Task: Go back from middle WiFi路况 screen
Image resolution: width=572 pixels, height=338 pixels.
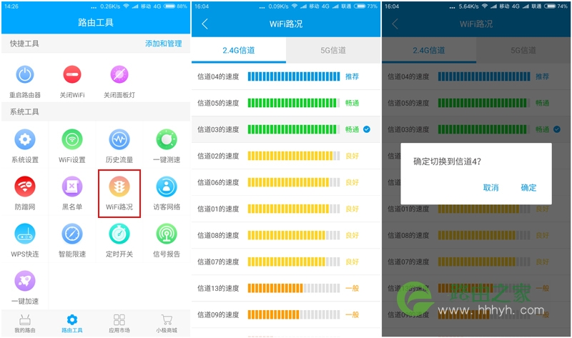Action: 204,24
